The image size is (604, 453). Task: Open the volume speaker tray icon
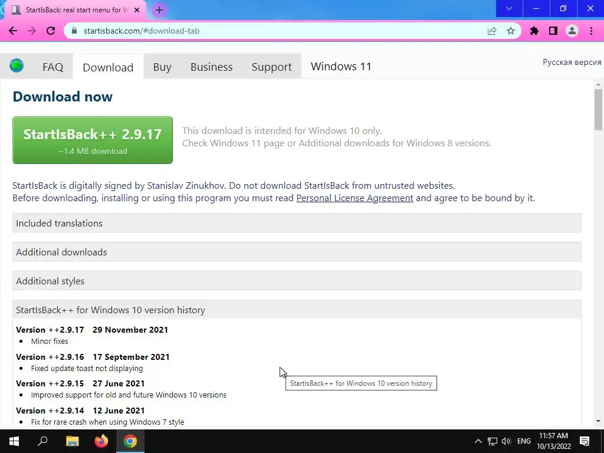point(506,441)
